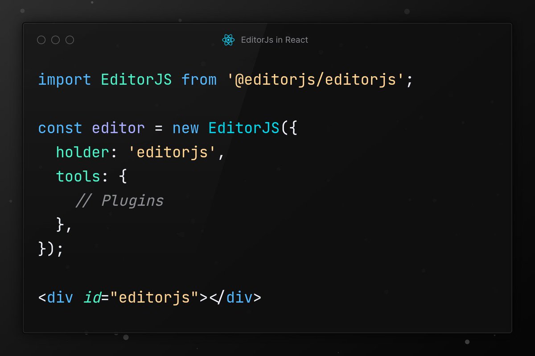The height and width of the screenshot is (356, 535).
Task: Click the "editorjs" id attribute value
Action: 155,298
